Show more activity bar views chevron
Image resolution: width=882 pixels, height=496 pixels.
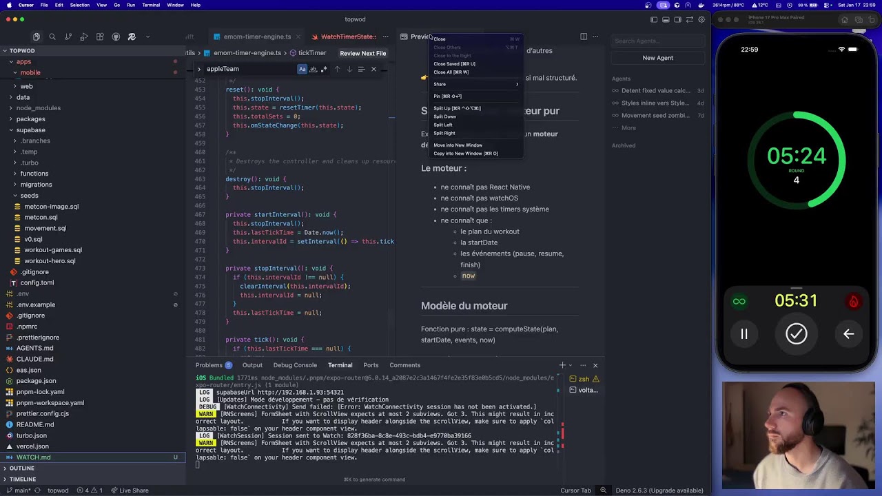(x=147, y=37)
